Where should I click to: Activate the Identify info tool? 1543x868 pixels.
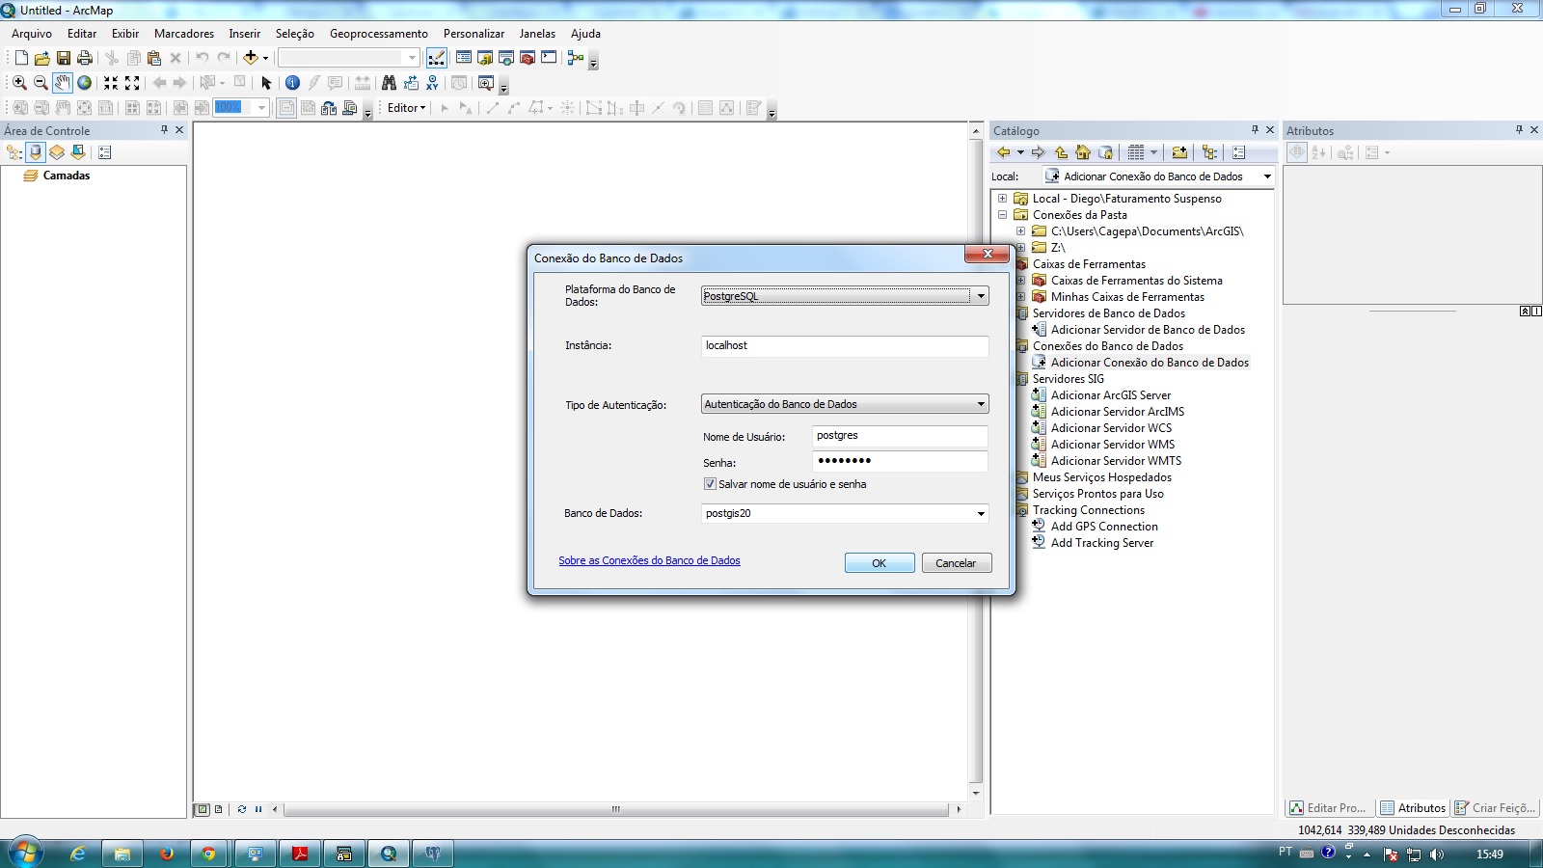coord(292,83)
